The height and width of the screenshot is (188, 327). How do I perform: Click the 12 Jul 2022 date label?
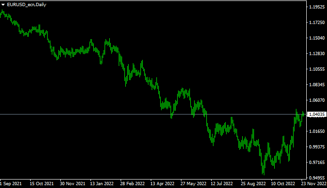(x=221, y=184)
